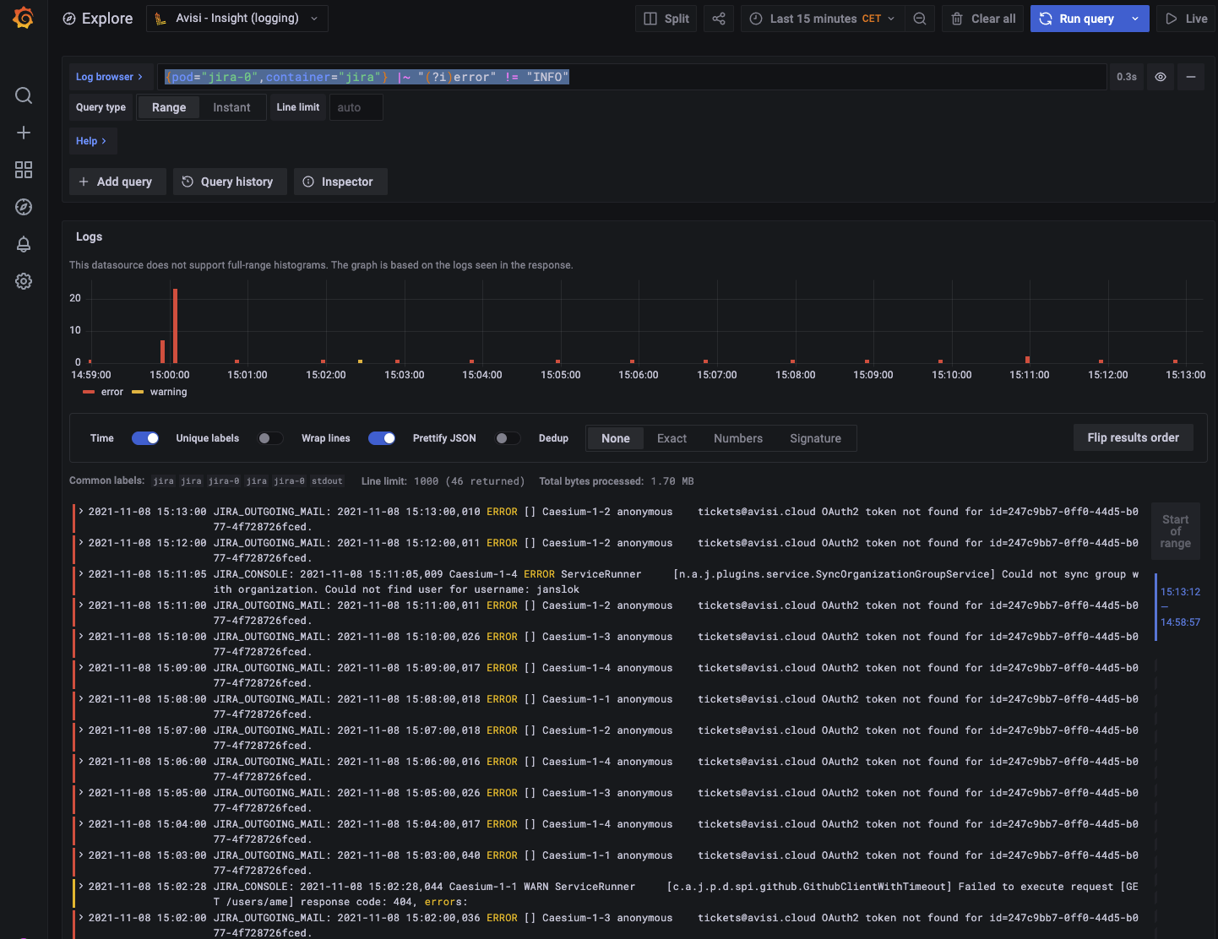The image size is (1218, 939).
Task: Click the Explore page title
Action: click(107, 19)
